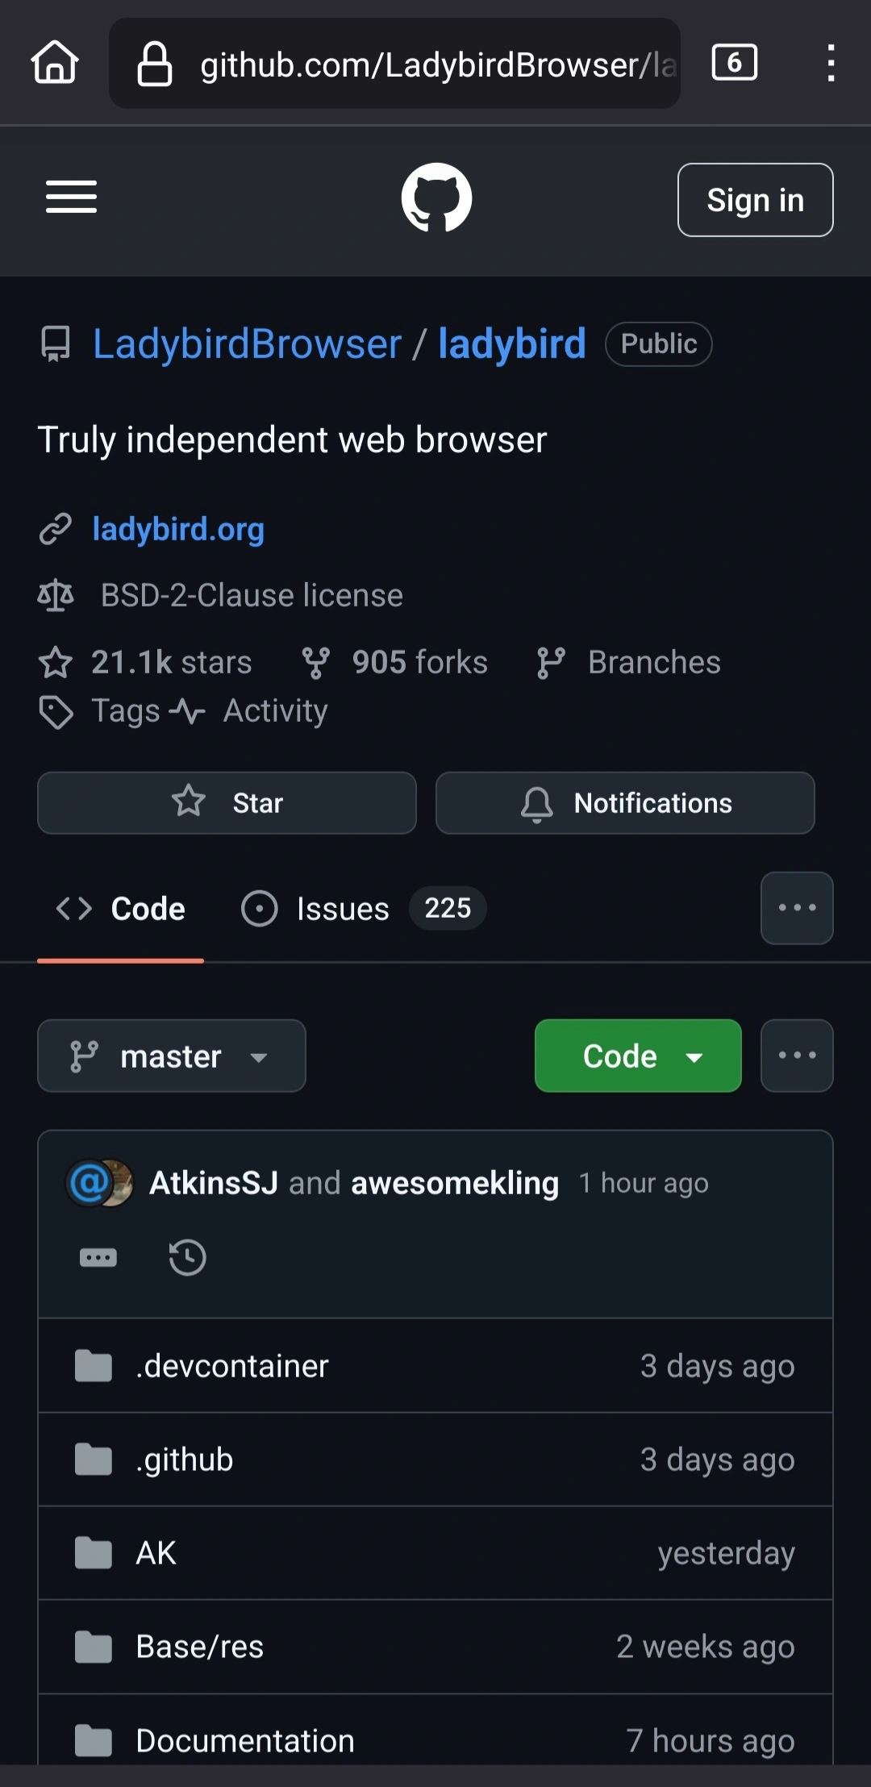Tap the site security lock icon
The width and height of the screenshot is (871, 1787).
tap(154, 64)
